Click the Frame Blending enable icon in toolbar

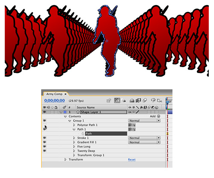click(138, 101)
